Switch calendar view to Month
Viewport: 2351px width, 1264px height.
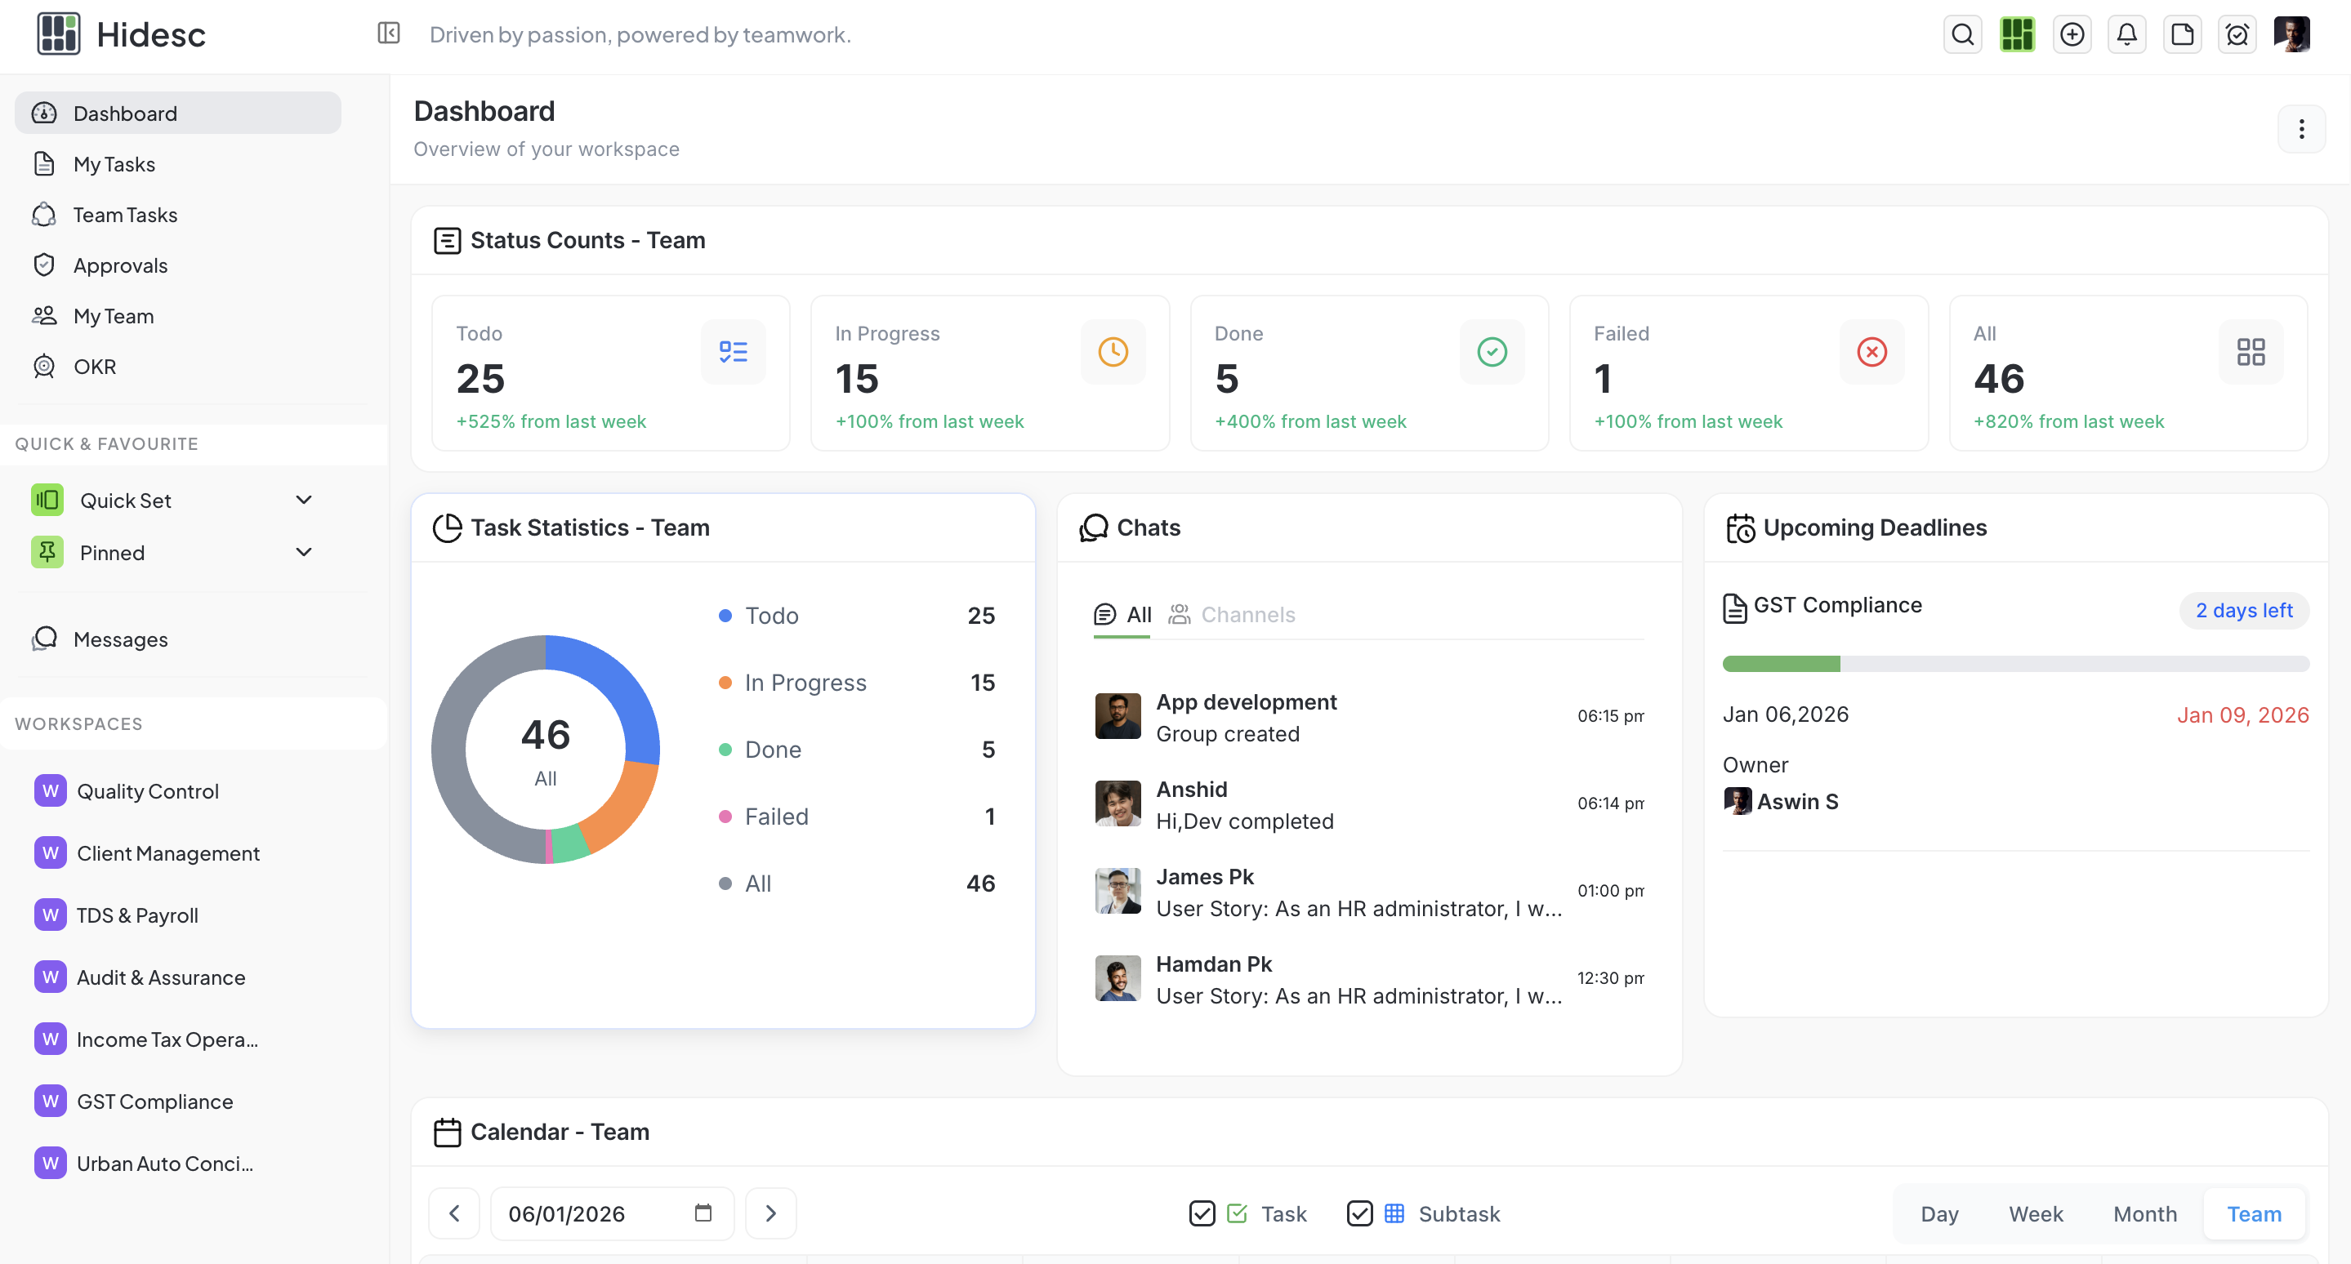[2145, 1214]
